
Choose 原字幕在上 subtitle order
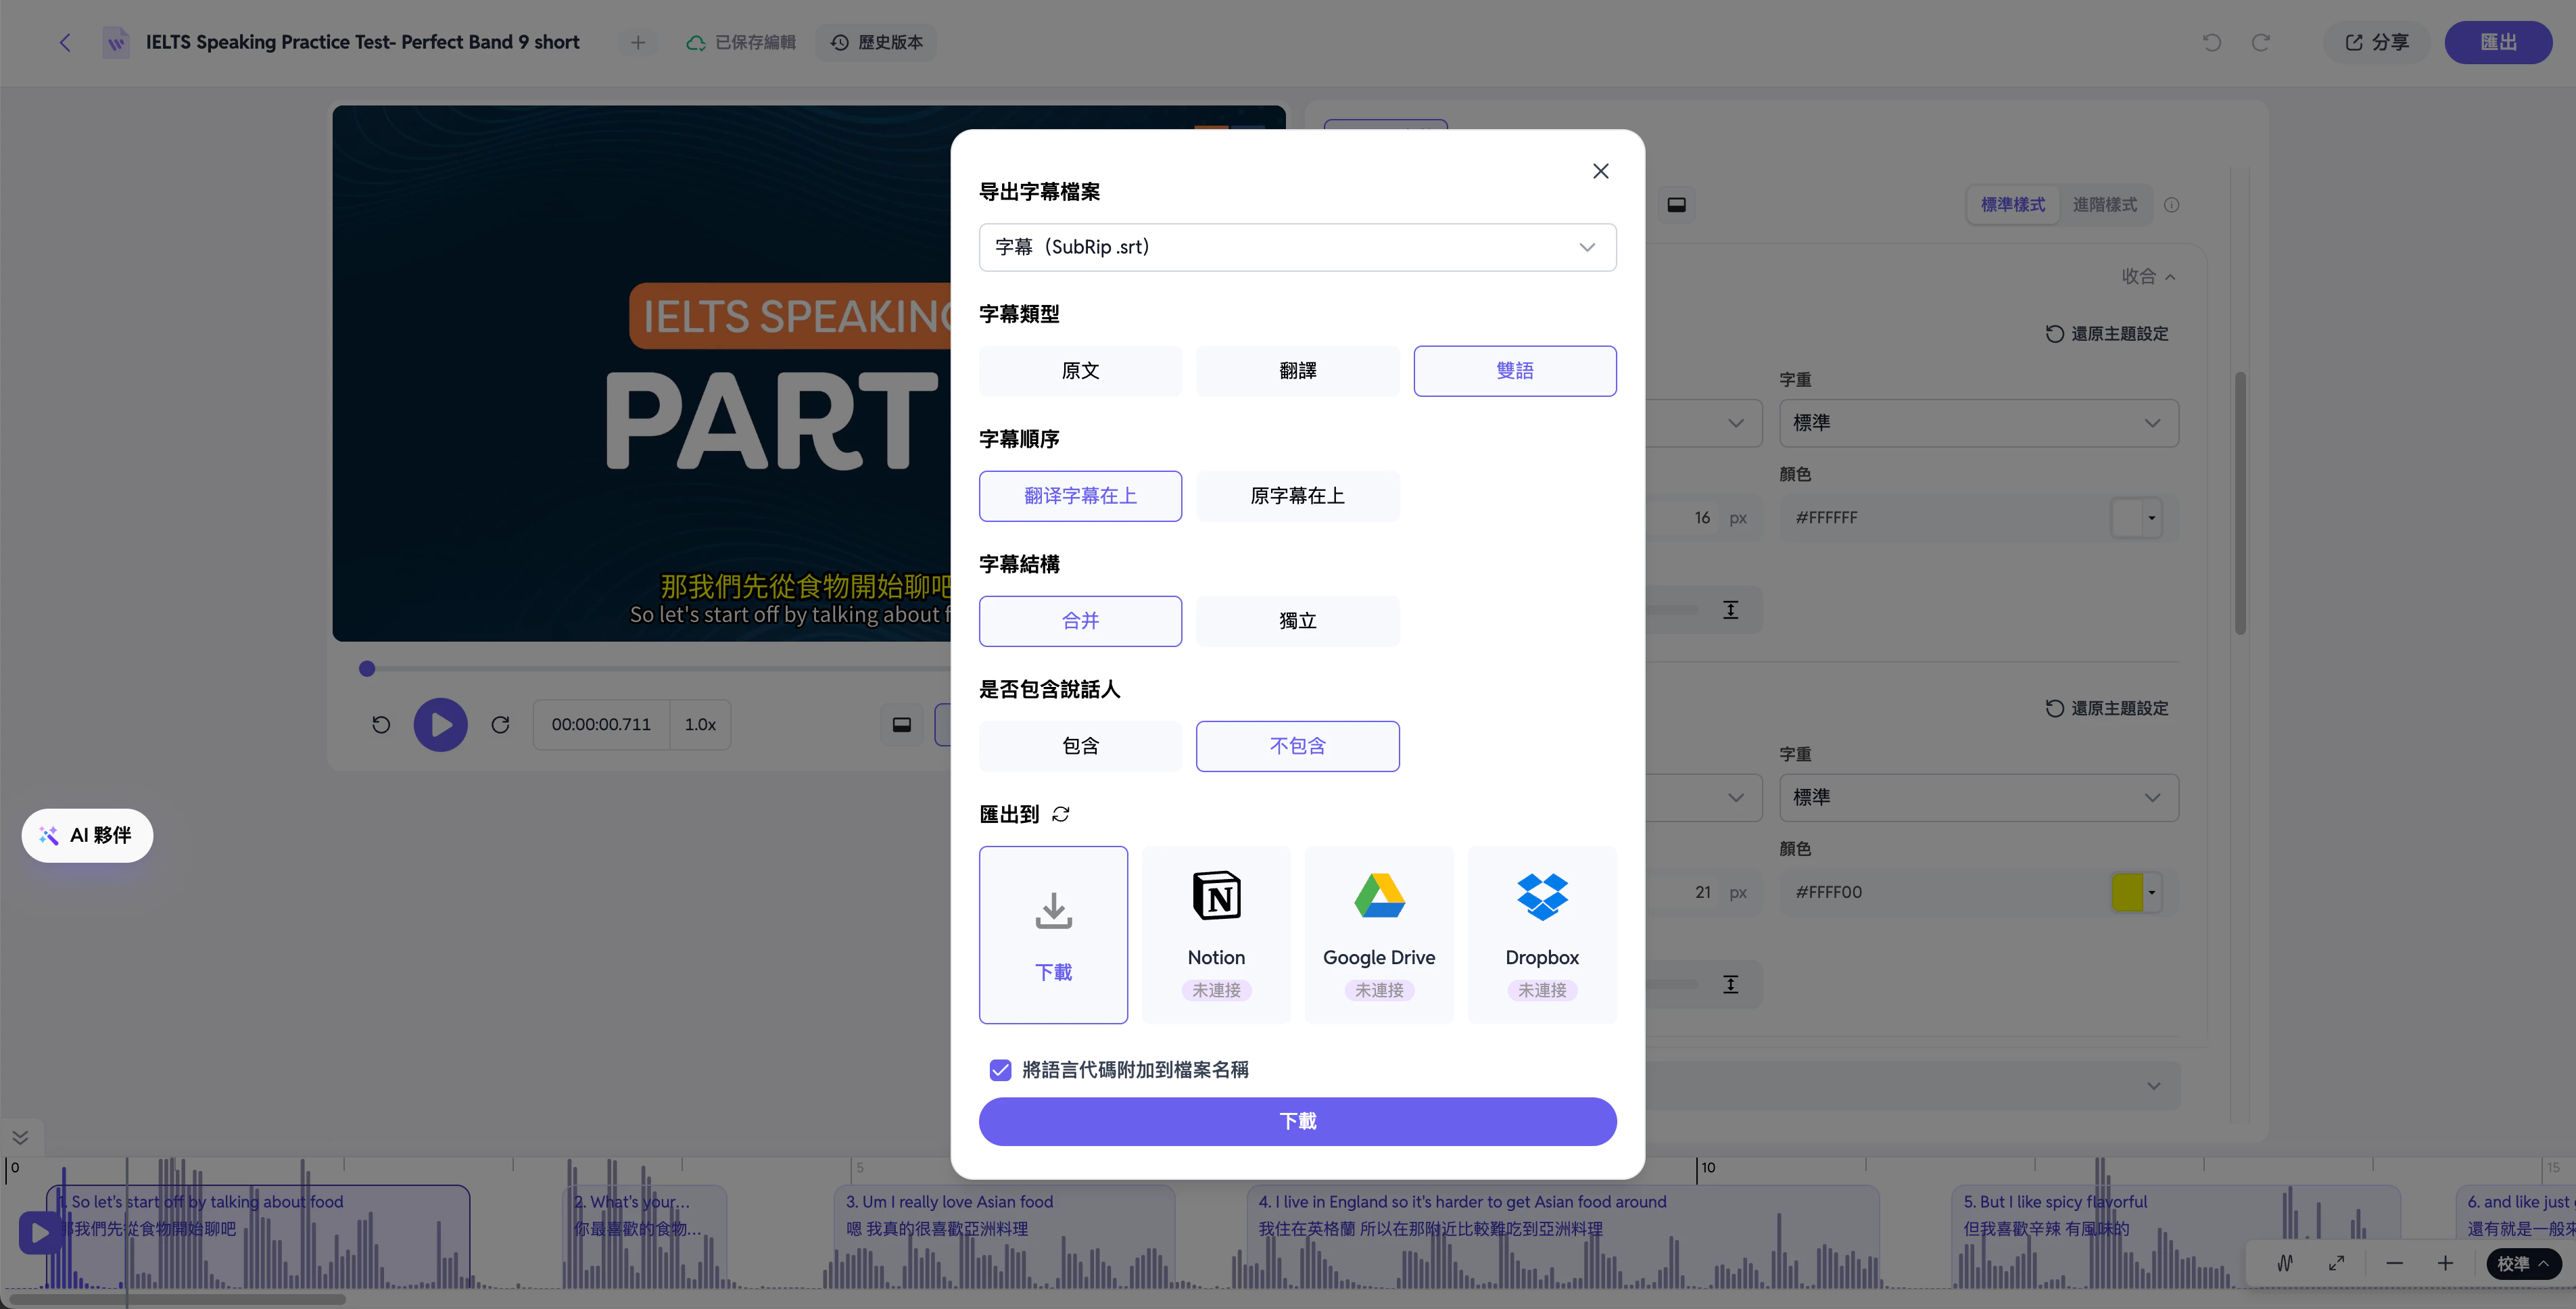pyautogui.click(x=1297, y=496)
